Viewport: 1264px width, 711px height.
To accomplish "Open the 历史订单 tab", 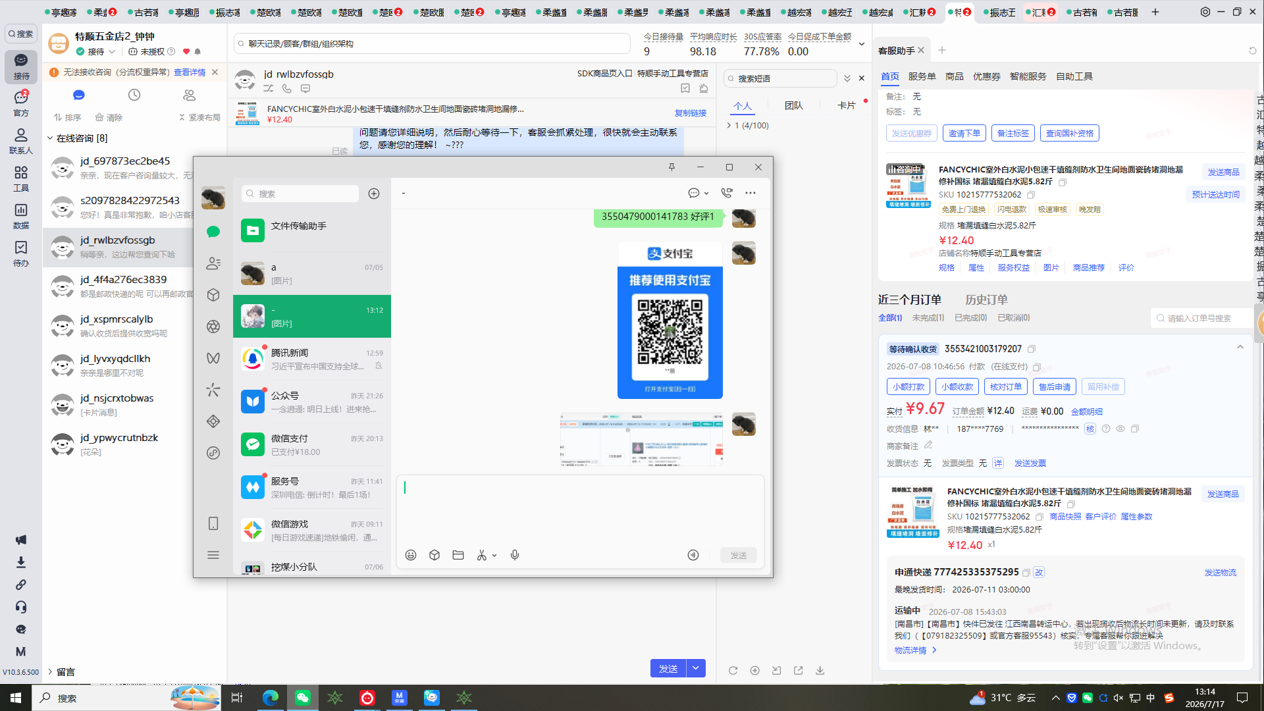I will [986, 300].
